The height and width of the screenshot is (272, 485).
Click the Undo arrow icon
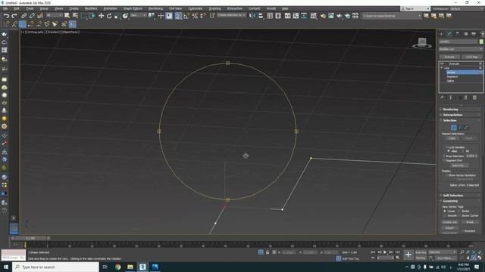click(x=6, y=16)
